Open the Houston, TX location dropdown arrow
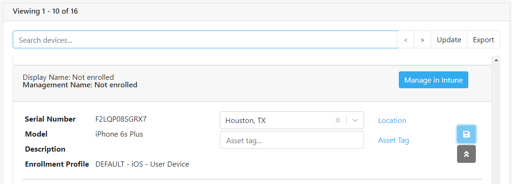Viewport: 512px width, 184px height. [355, 120]
